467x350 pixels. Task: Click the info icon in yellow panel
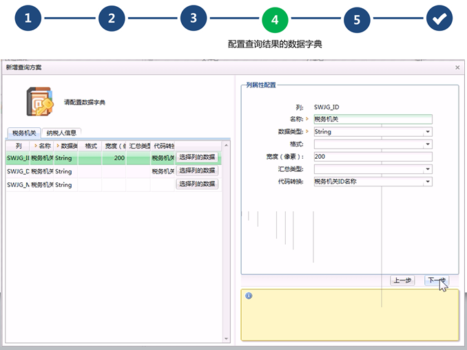tap(249, 296)
